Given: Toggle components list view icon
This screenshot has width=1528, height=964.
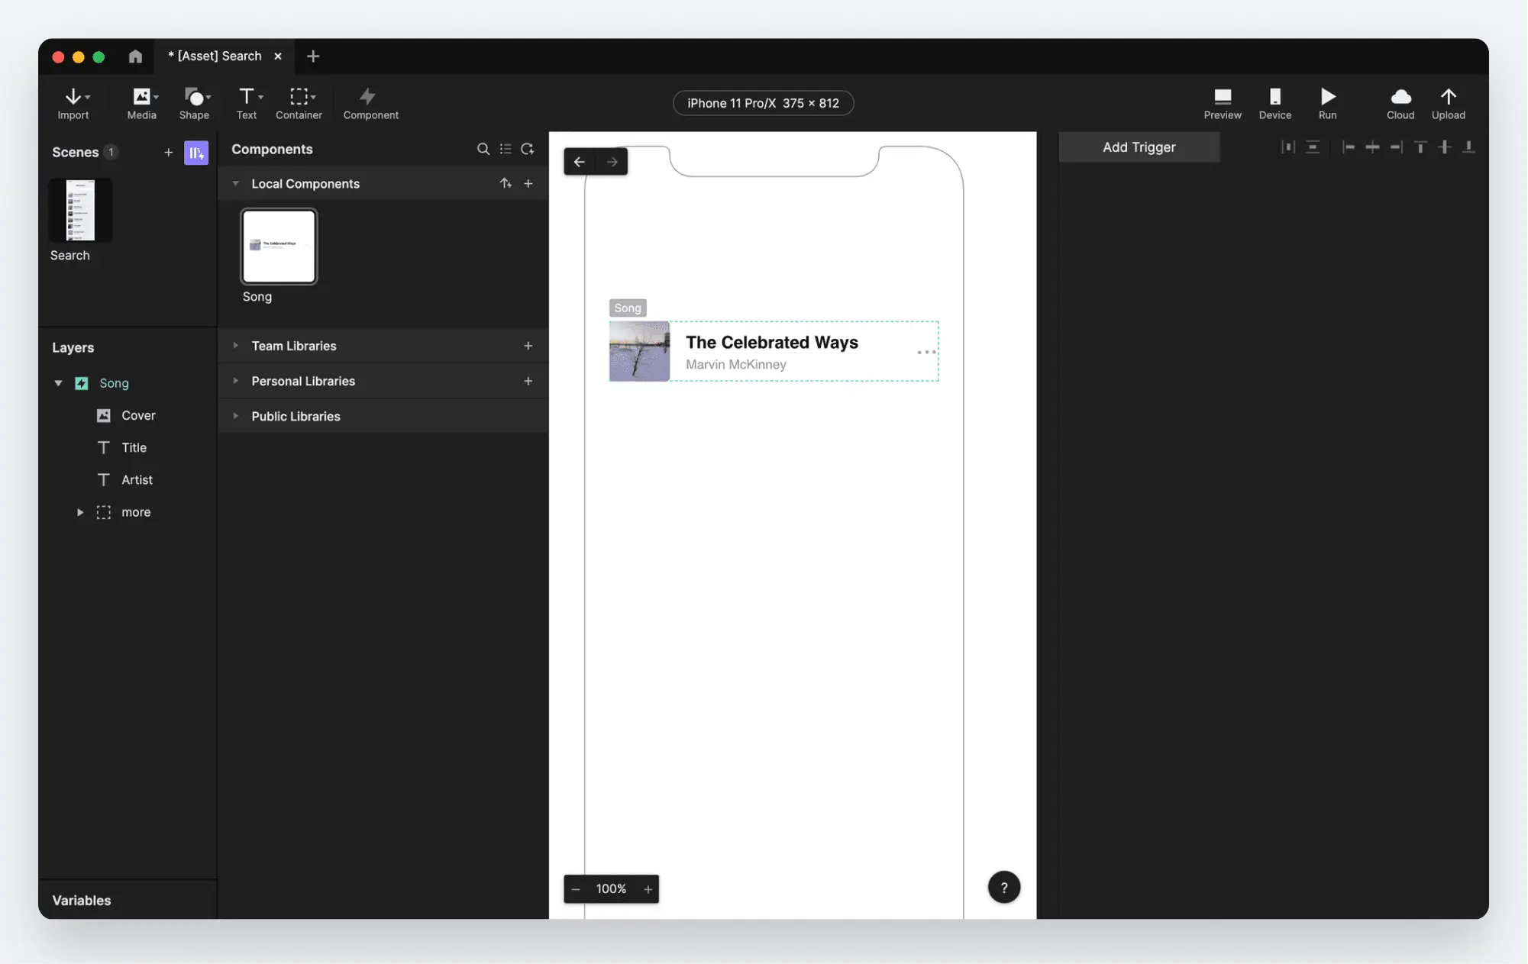Looking at the screenshot, I should tap(506, 150).
